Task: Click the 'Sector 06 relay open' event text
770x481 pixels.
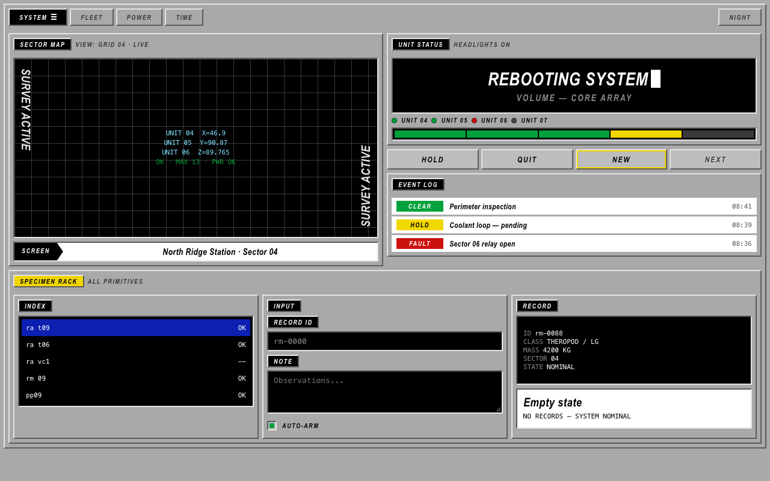Action: (x=482, y=244)
